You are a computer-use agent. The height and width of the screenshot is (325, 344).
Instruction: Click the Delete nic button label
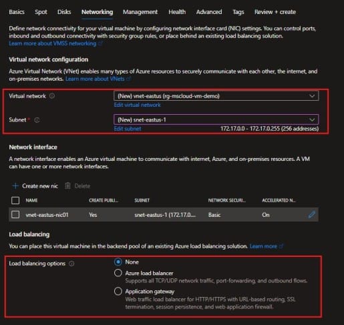pyautogui.click(x=82, y=186)
